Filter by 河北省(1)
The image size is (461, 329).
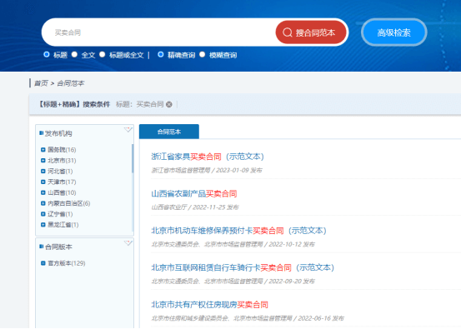(x=60, y=171)
